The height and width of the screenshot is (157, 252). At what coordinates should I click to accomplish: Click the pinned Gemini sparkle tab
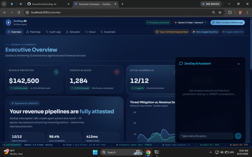pyautogui.click(x=21, y=4)
